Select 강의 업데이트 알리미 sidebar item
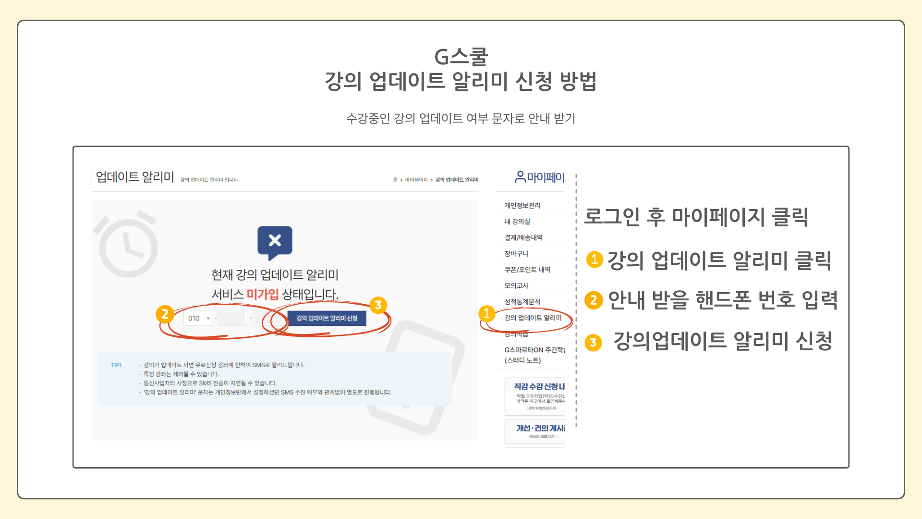 coord(533,318)
